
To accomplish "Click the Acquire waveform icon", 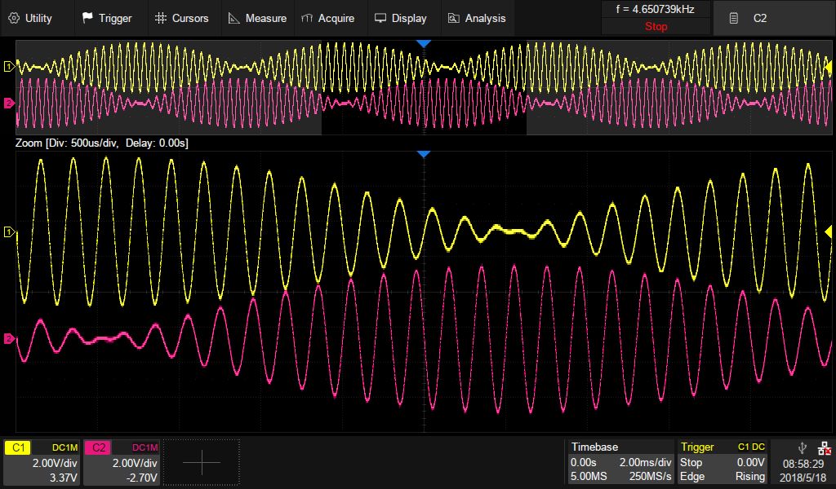I will click(x=306, y=18).
